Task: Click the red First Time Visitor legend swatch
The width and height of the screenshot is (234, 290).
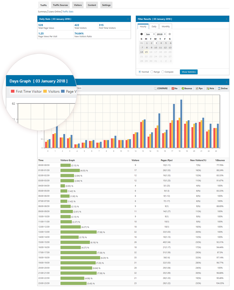Action: point(13,91)
